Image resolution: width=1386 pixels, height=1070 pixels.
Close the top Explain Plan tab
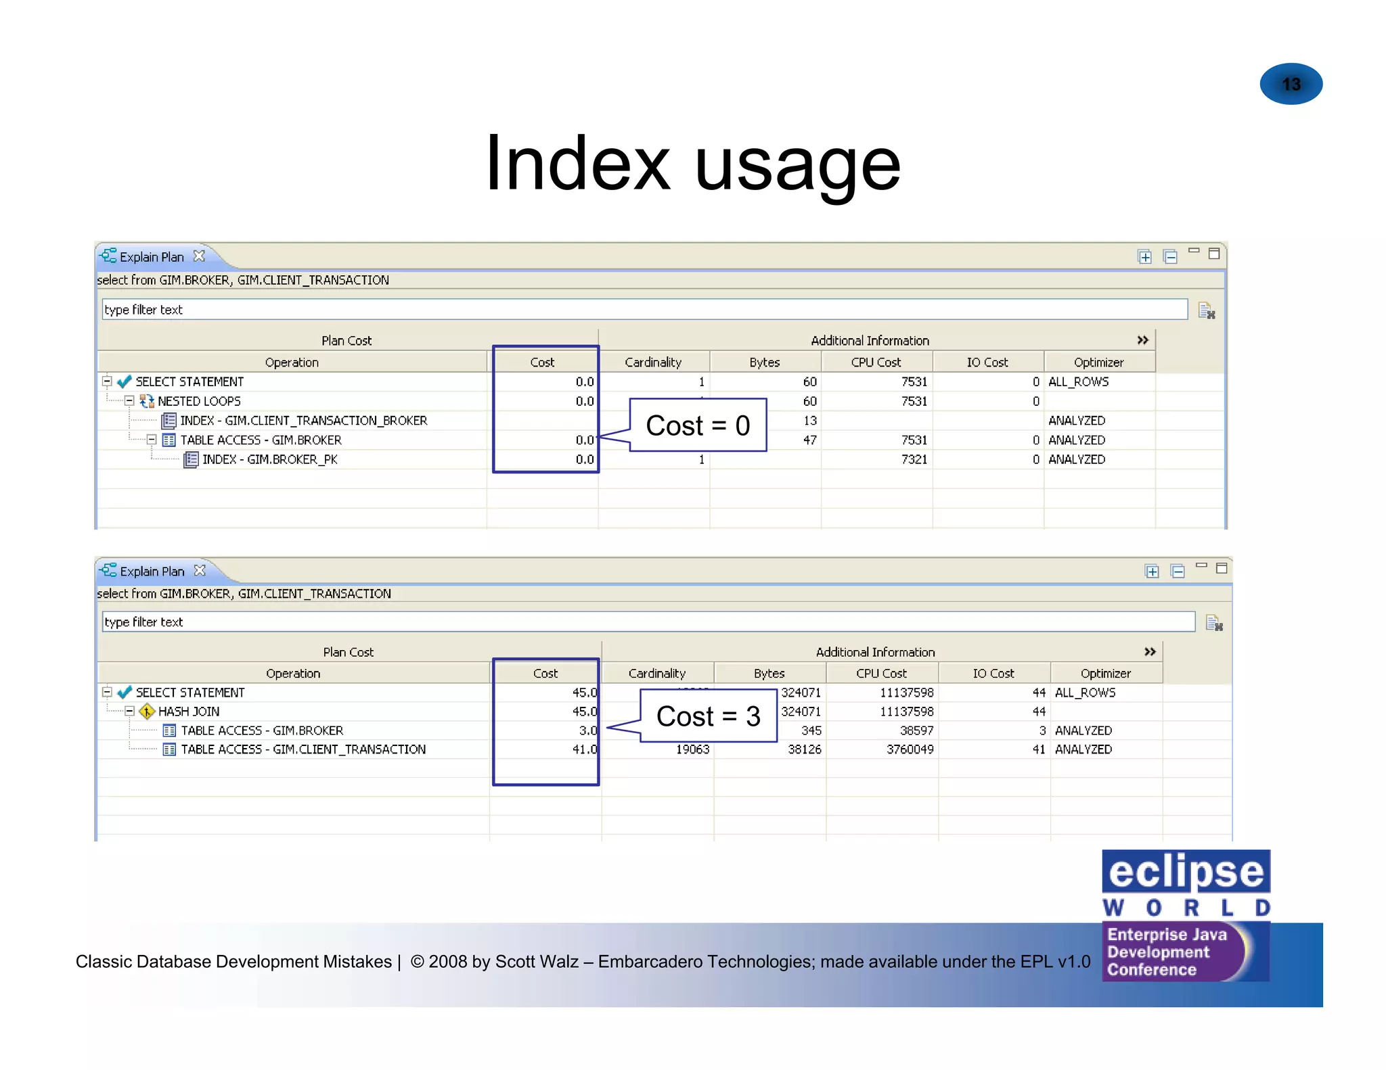click(x=199, y=256)
